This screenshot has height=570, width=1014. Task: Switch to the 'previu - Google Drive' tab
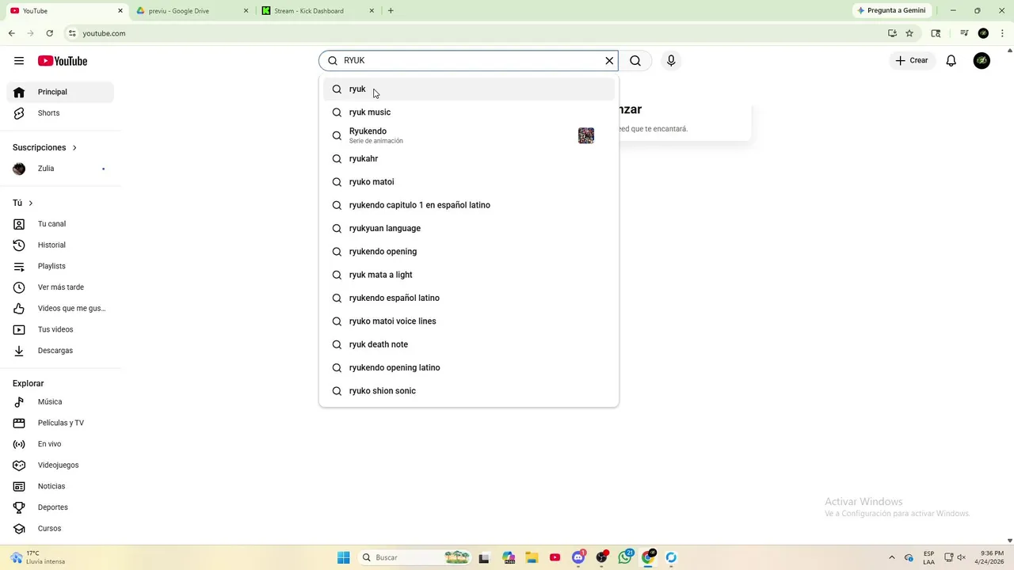pyautogui.click(x=191, y=11)
